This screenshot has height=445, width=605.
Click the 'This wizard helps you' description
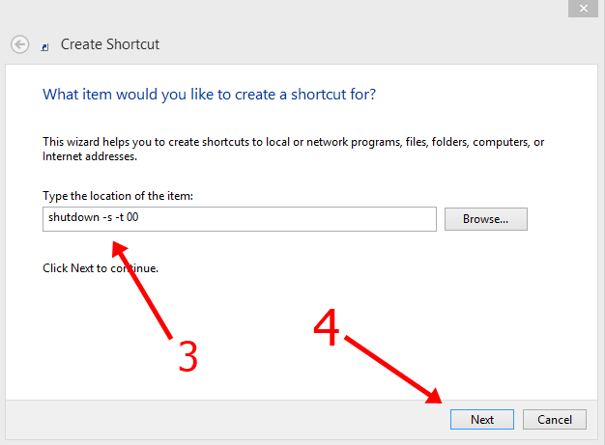[x=290, y=148]
